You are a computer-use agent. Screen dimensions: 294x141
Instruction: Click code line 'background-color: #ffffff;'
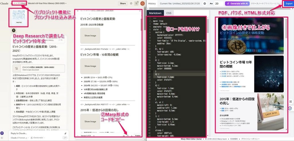(170, 35)
